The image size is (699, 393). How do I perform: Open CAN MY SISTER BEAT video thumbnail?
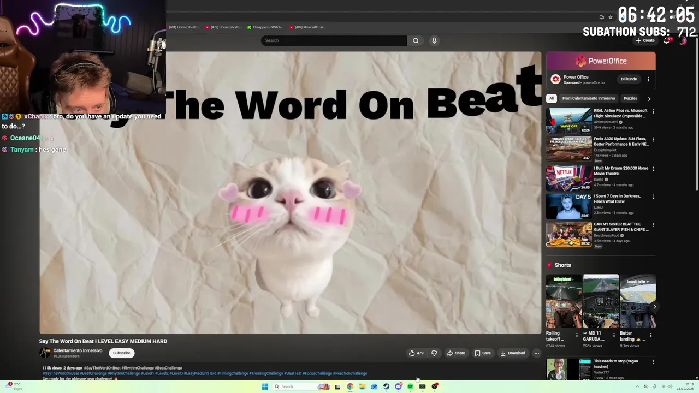(568, 234)
